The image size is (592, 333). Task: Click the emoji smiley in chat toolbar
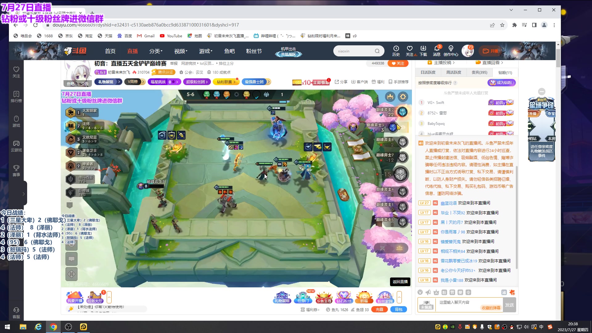tap(420, 292)
